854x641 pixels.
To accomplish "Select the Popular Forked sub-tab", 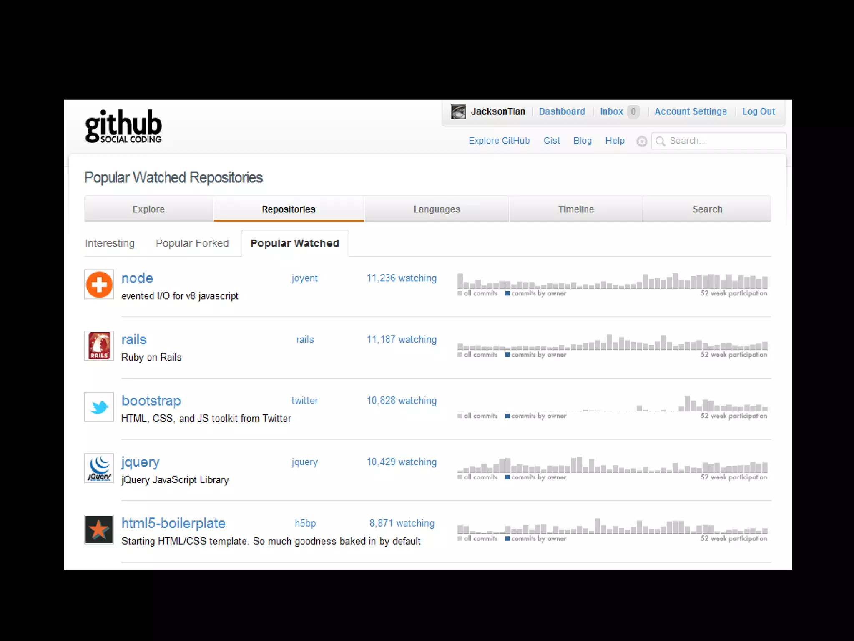I will pos(192,243).
